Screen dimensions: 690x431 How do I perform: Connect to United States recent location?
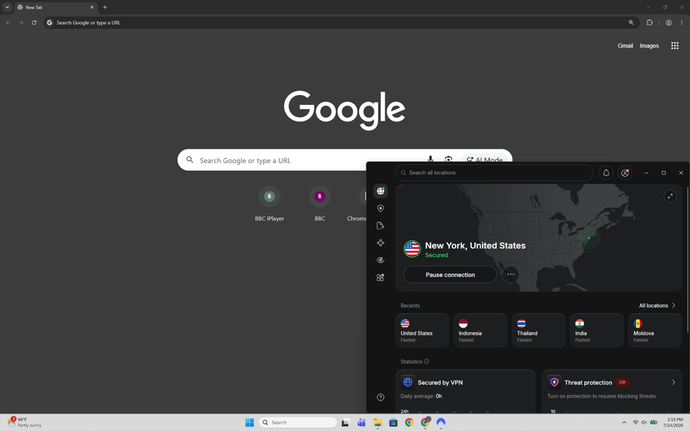coord(422,330)
